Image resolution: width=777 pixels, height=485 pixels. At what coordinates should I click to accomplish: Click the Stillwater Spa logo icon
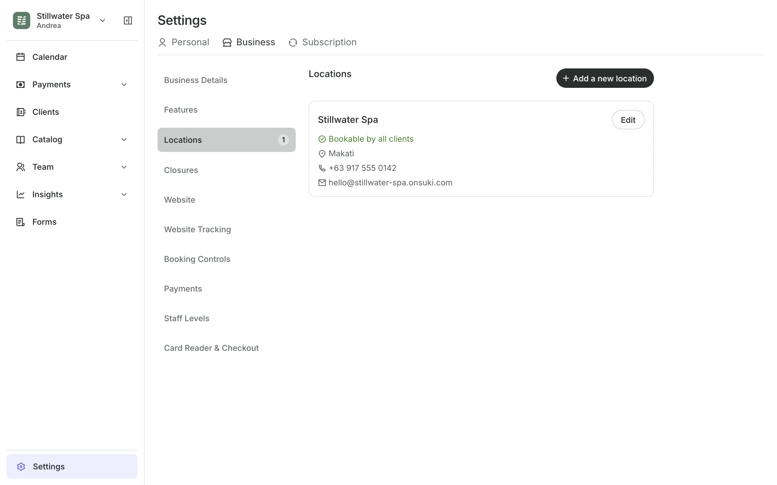coord(22,20)
